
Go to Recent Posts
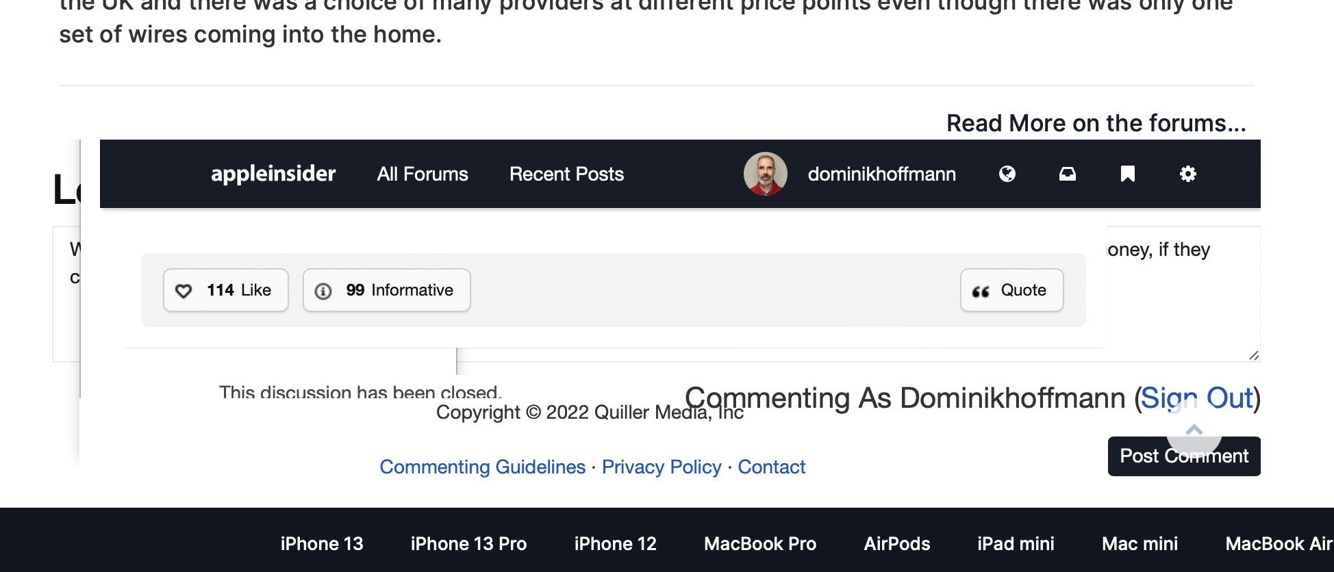566,174
